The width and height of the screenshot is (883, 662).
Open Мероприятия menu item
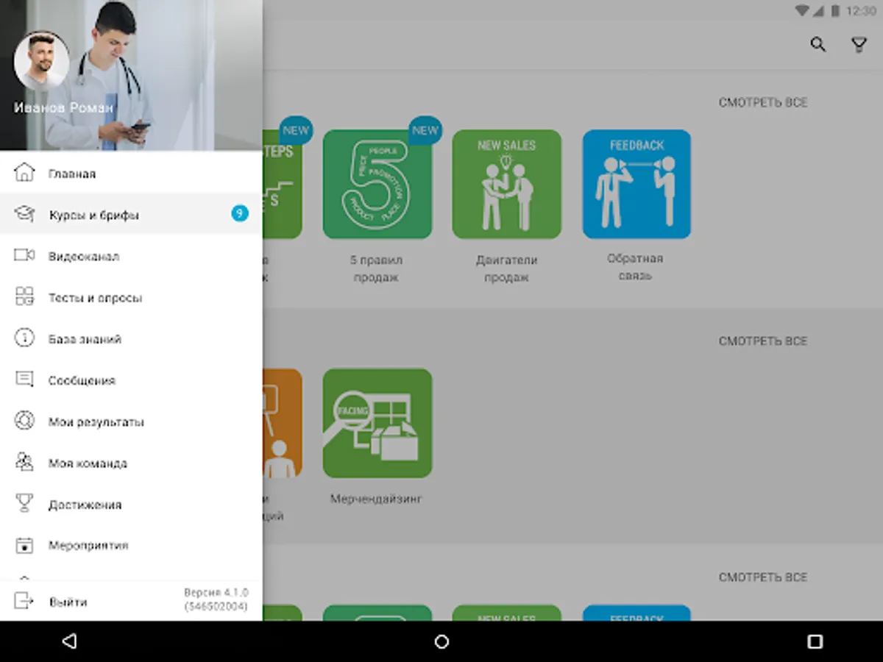tap(131, 546)
